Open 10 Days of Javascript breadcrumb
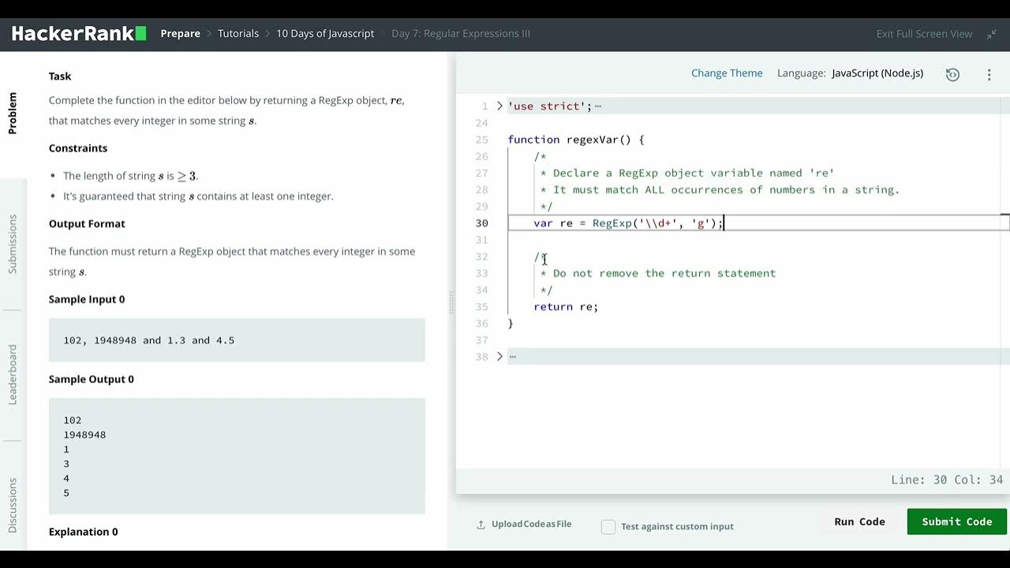This screenshot has width=1010, height=568. click(325, 34)
